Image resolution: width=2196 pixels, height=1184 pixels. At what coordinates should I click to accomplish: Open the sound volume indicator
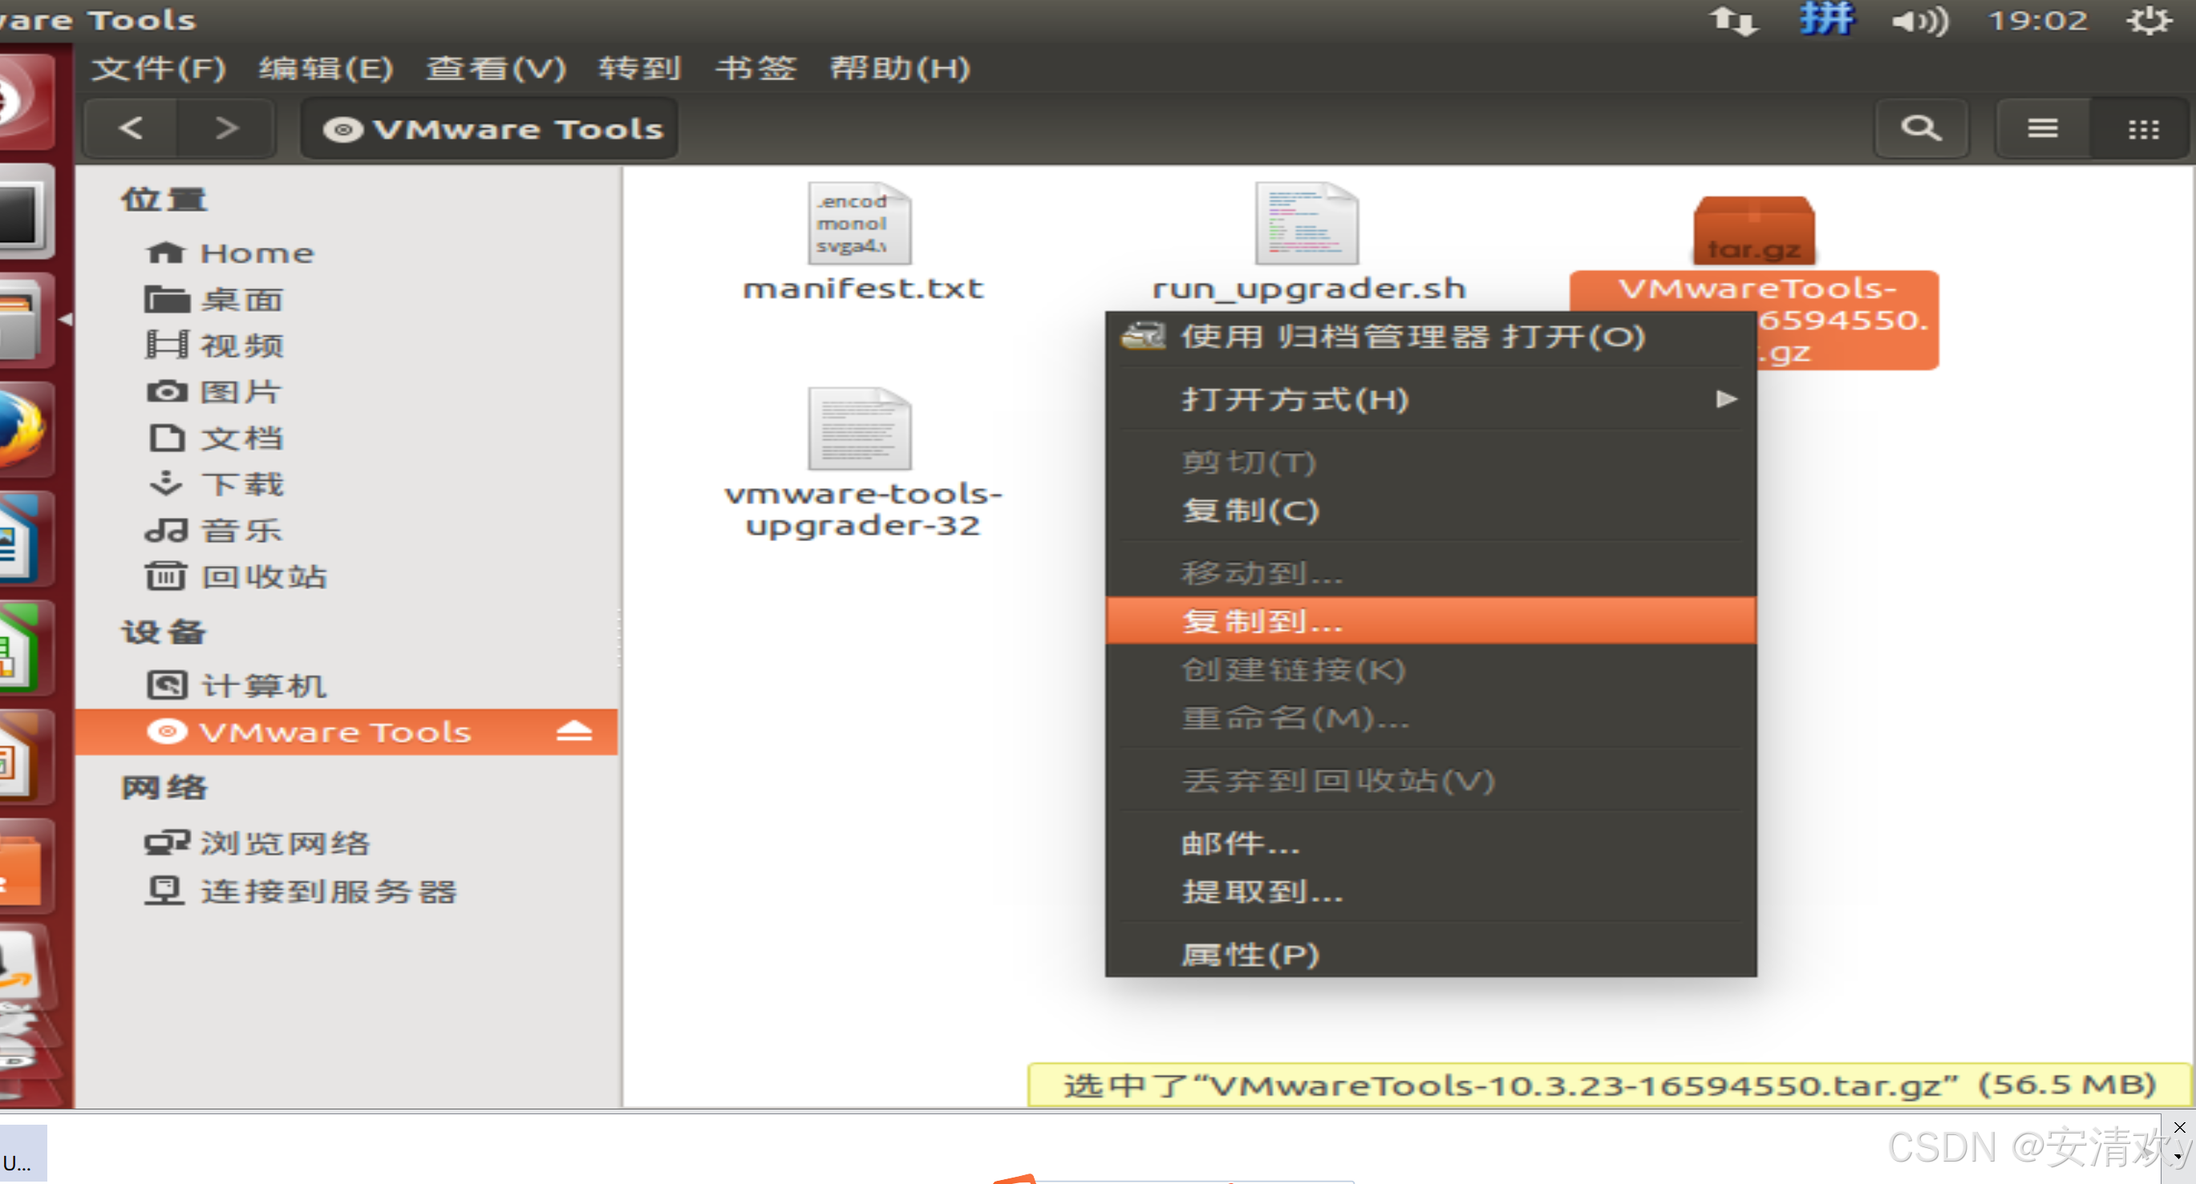pyautogui.click(x=1919, y=21)
